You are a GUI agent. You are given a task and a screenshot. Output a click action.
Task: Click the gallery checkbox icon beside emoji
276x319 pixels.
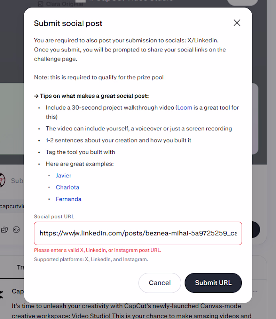tap(4, 230)
